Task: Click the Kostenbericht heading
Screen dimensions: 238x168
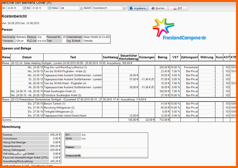Action: 14,16
